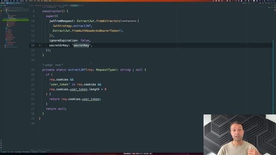Click 'length' property on line 23
The width and height of the screenshot is (276, 155).
click(x=94, y=89)
